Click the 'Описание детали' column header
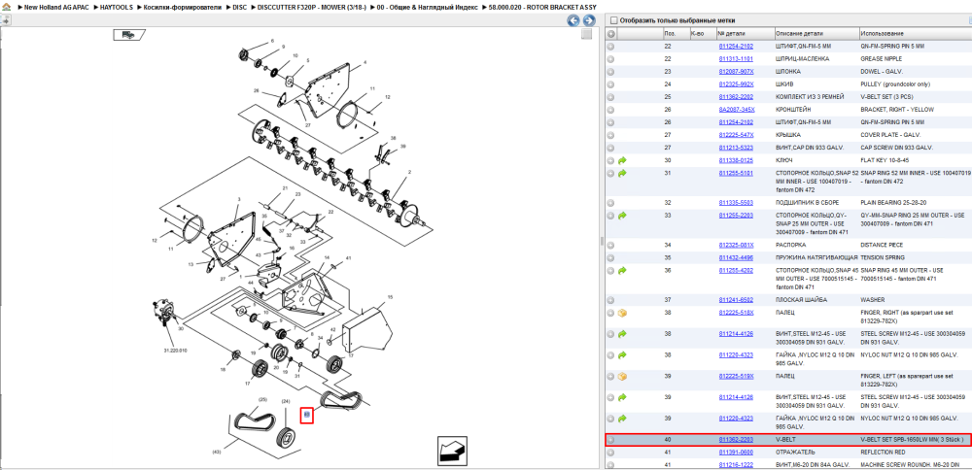The width and height of the screenshot is (972, 470). click(816, 33)
